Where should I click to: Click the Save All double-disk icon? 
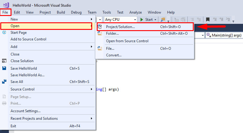pos(4,81)
